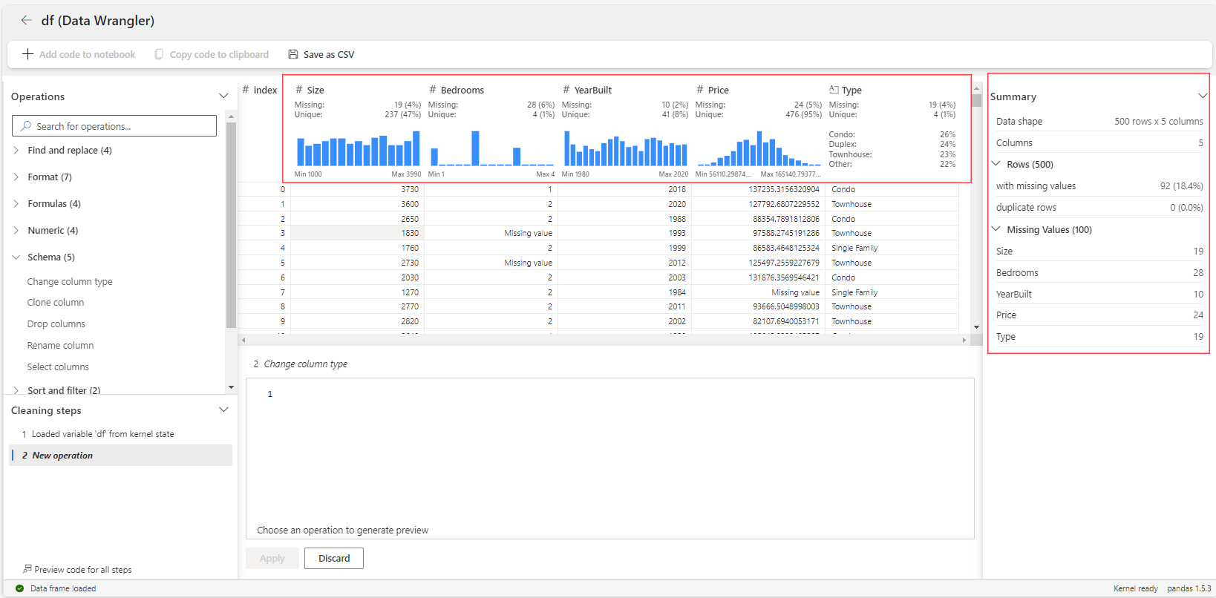Click the magnifier icon in operations search

pos(26,126)
